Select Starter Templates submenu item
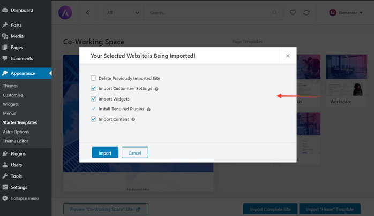 20,122
